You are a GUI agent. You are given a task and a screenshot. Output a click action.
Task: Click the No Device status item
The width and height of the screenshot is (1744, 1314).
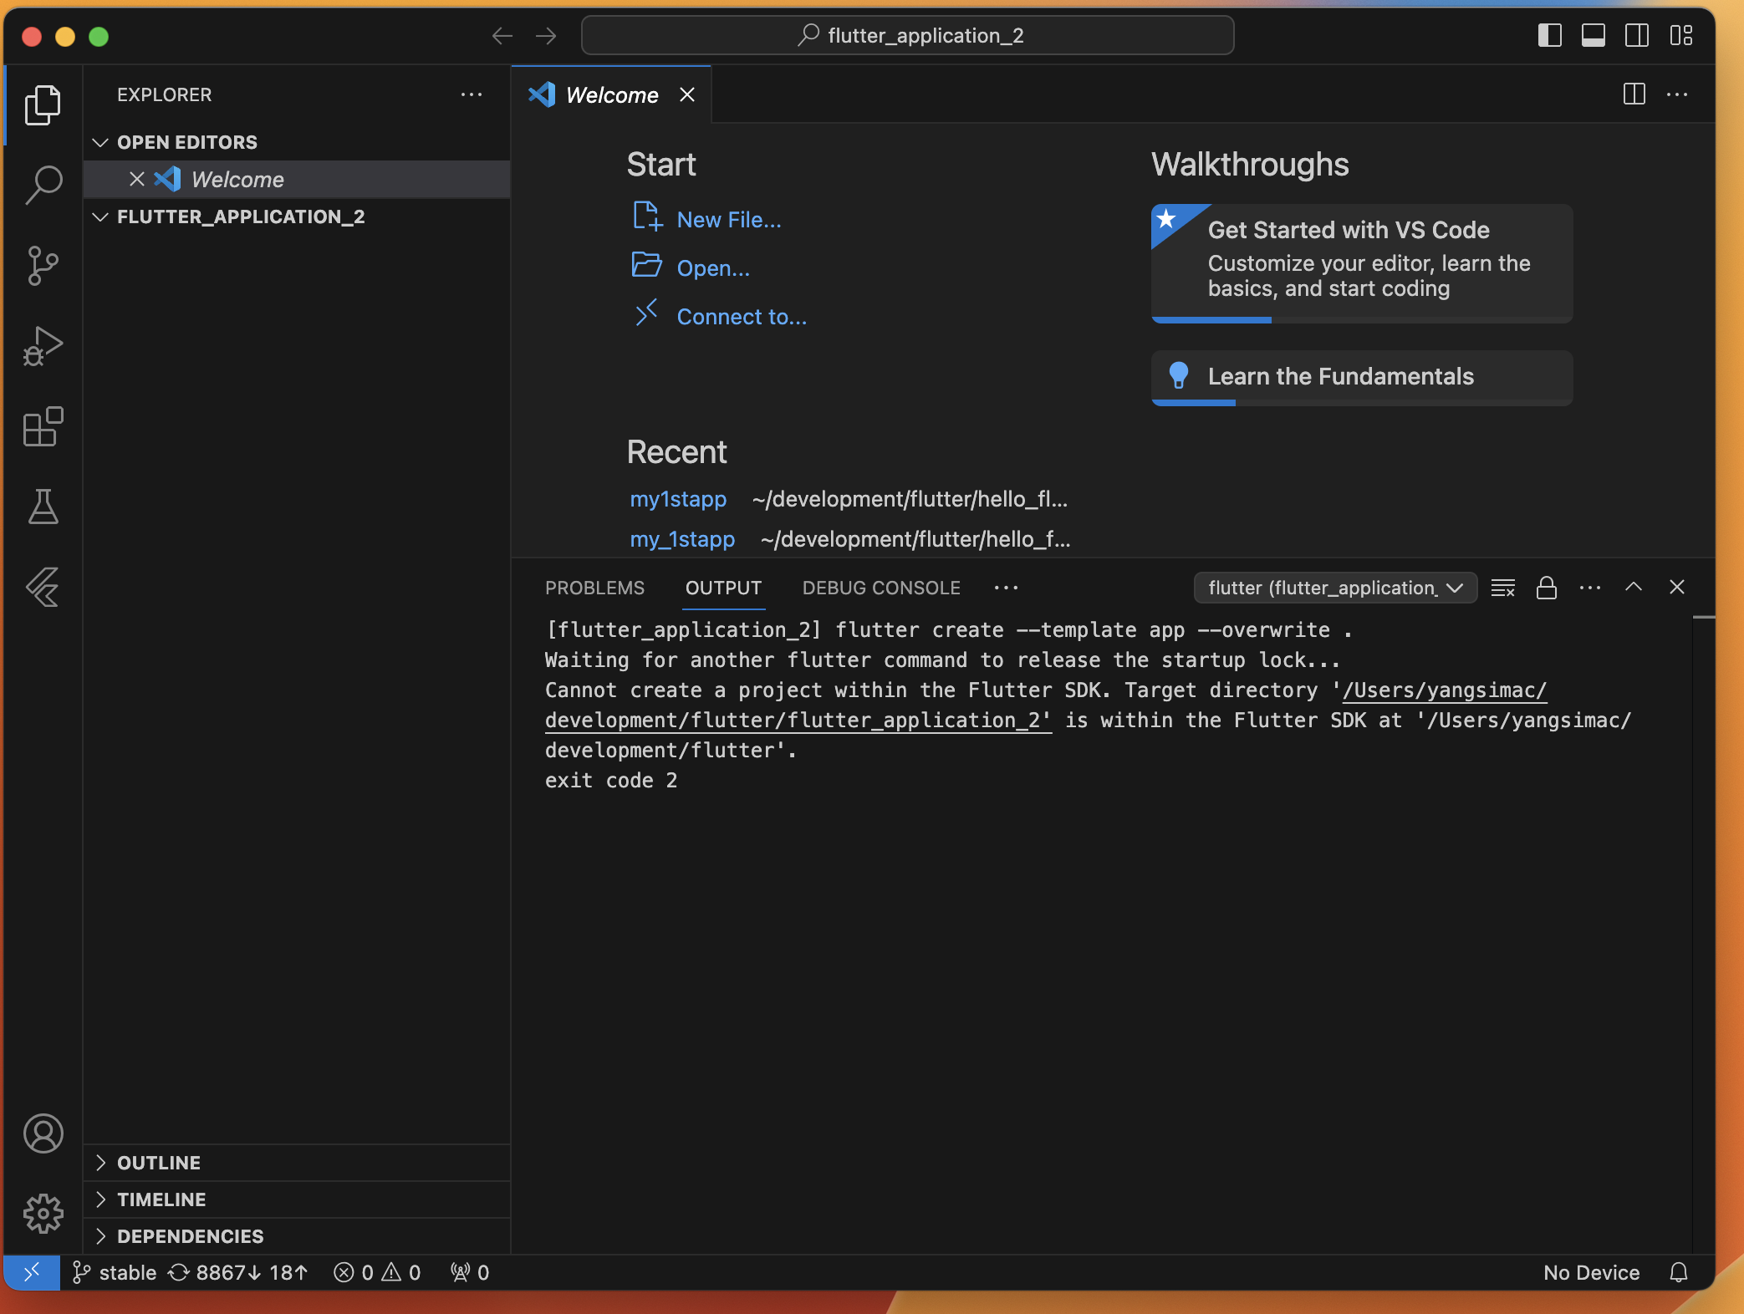pyautogui.click(x=1591, y=1272)
